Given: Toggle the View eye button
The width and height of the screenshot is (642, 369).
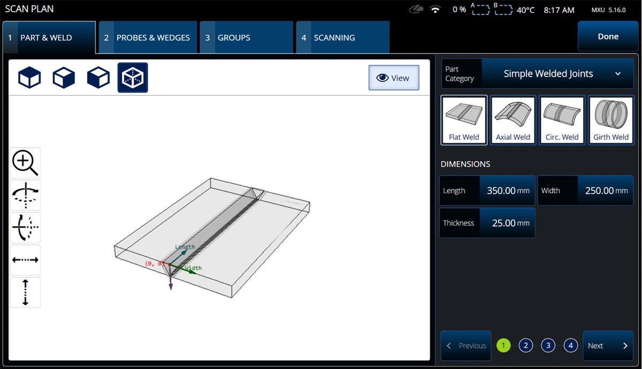Looking at the screenshot, I should click(393, 78).
